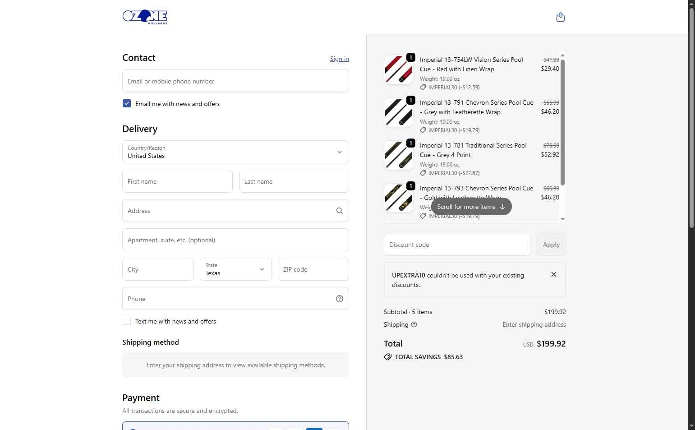Click quantity badge on red Vision cue
This screenshot has width=695, height=430.
click(410, 57)
